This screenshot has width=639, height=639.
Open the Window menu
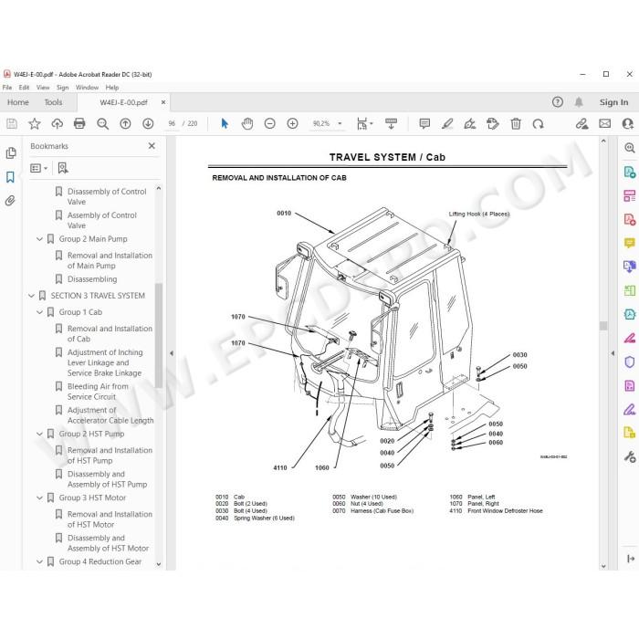(88, 88)
